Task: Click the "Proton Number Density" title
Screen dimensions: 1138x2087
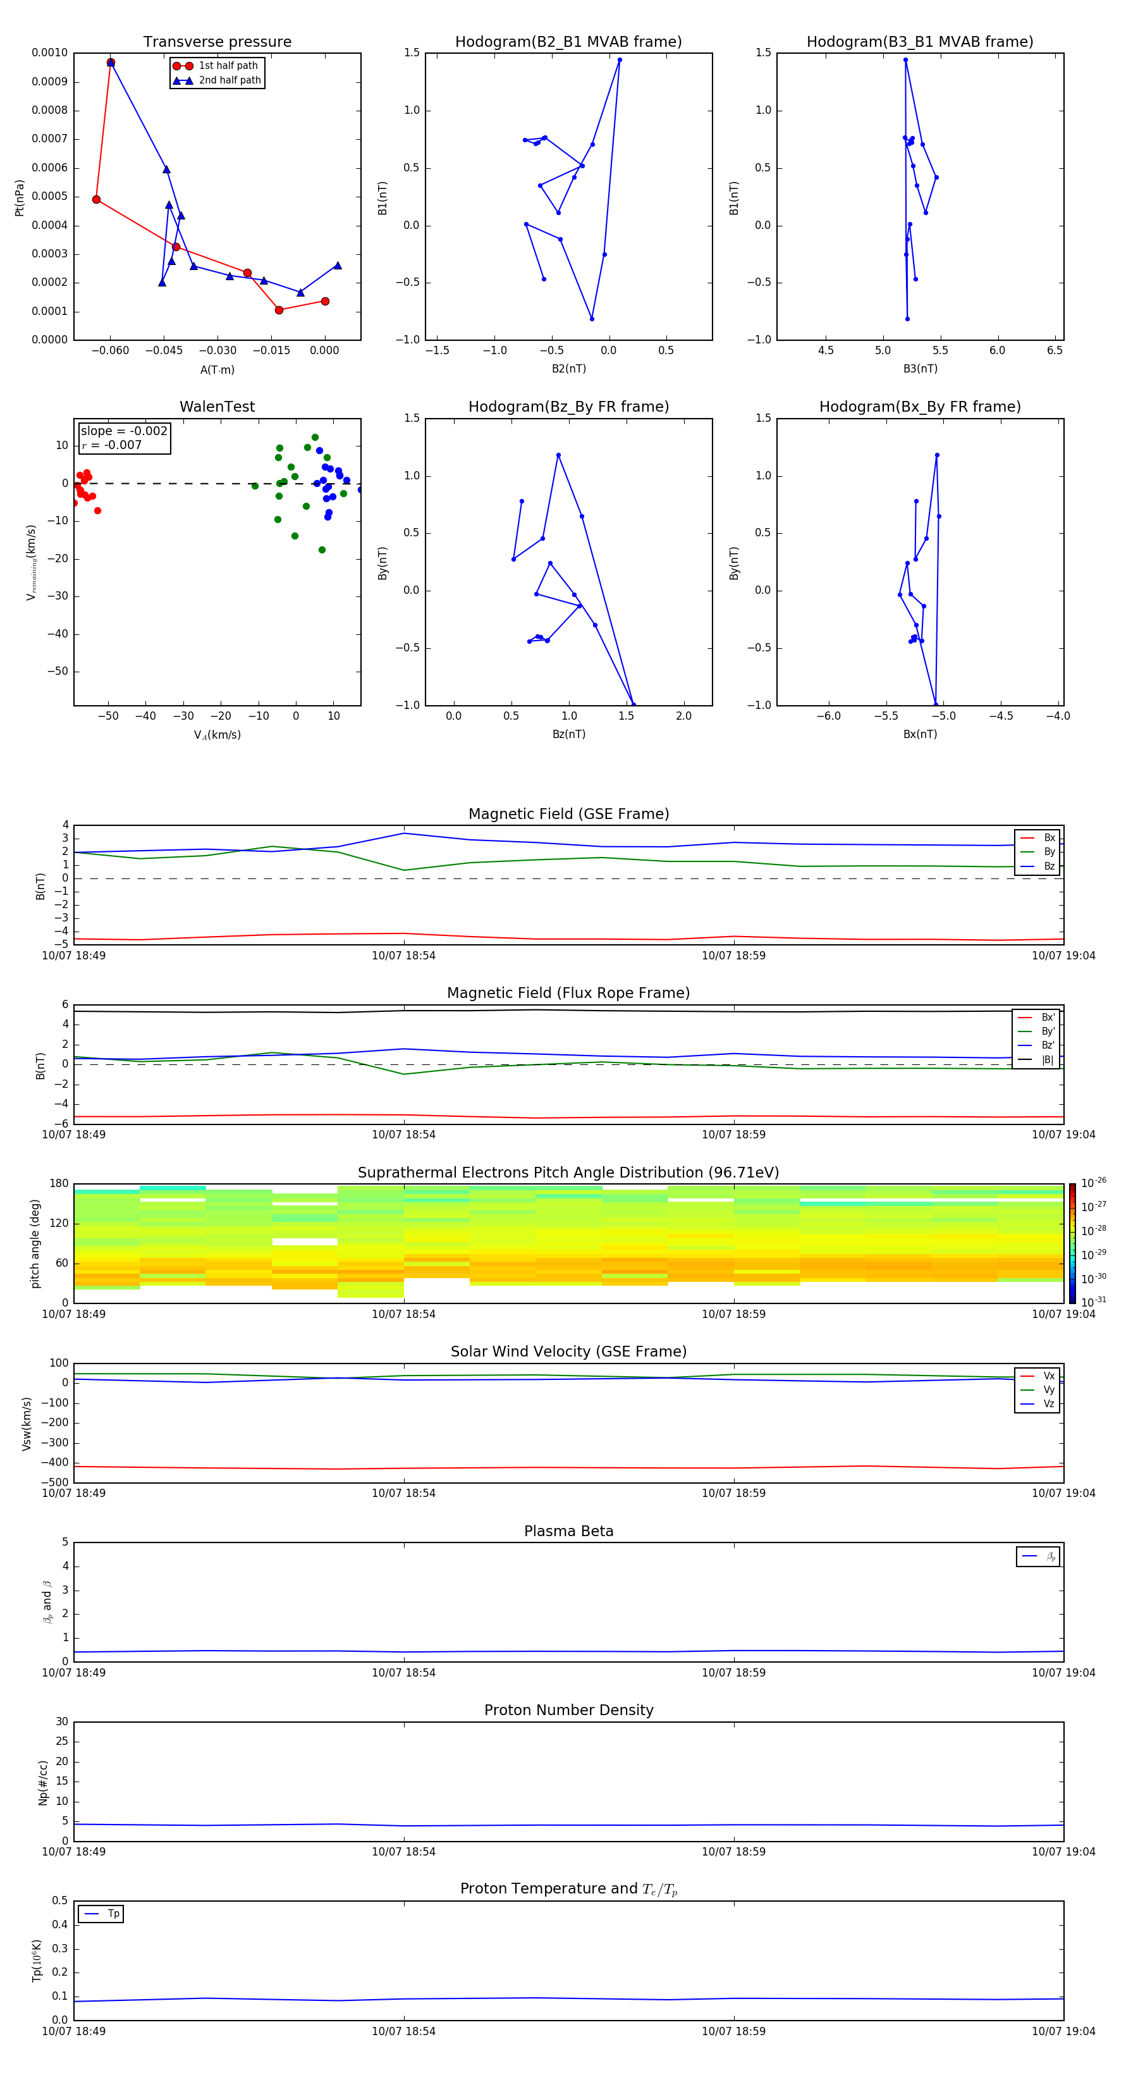Action: (568, 1710)
